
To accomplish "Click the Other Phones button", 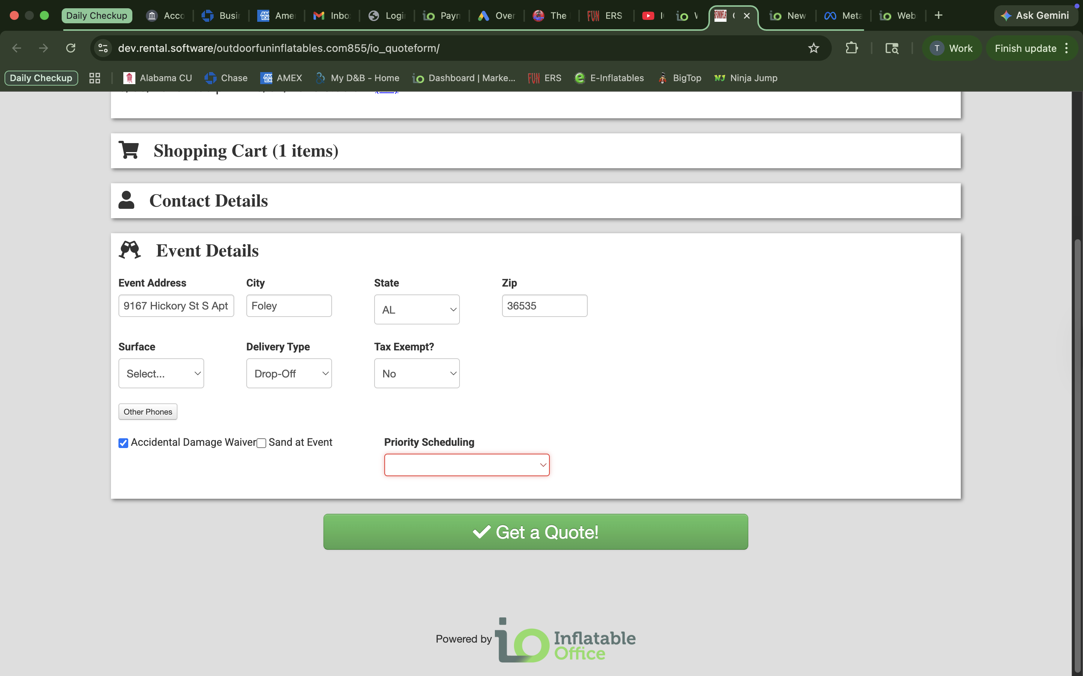I will point(148,412).
